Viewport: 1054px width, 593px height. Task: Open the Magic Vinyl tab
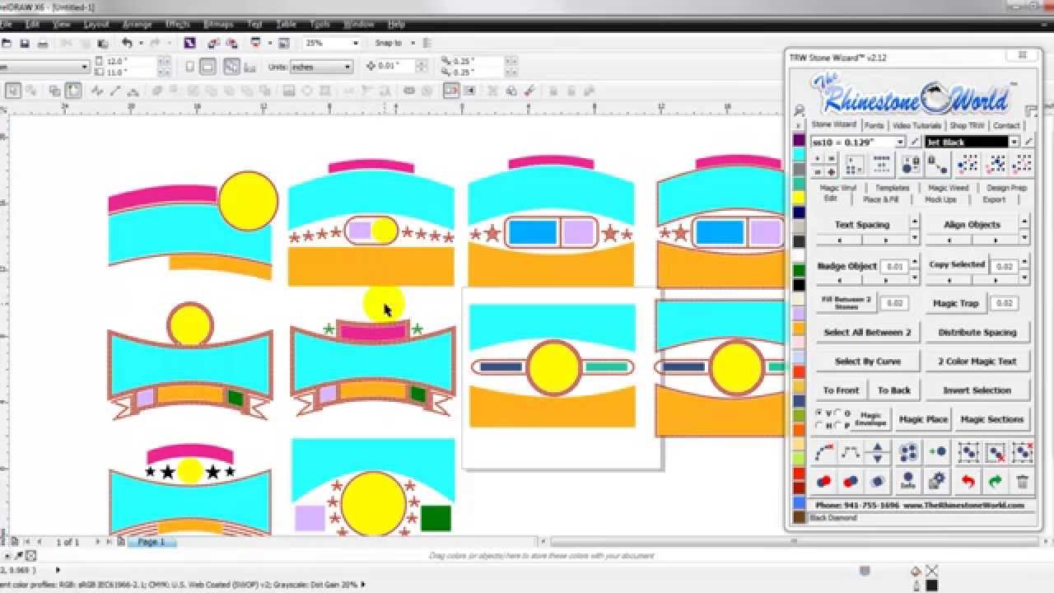point(837,188)
